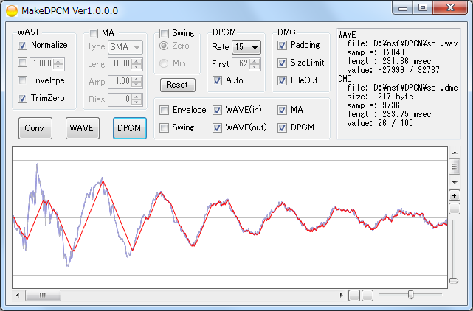The image size is (473, 311).
Task: Click the vertical zoom minus button
Action: click(455, 209)
